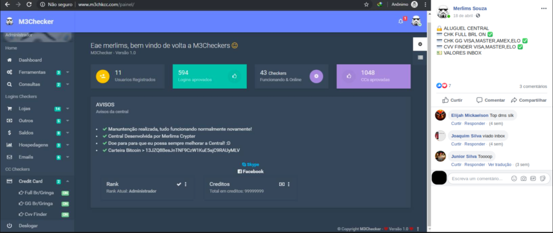Open Merlims Souza profile name
Viewport: 553px width, 233px height.
pyautogui.click(x=470, y=9)
